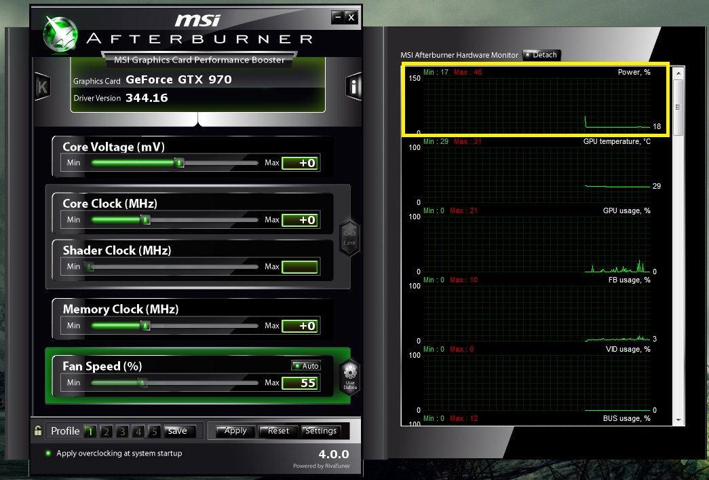This screenshot has height=480, width=709.
Task: Click the Memory Clock slider handle
Action: 145,325
